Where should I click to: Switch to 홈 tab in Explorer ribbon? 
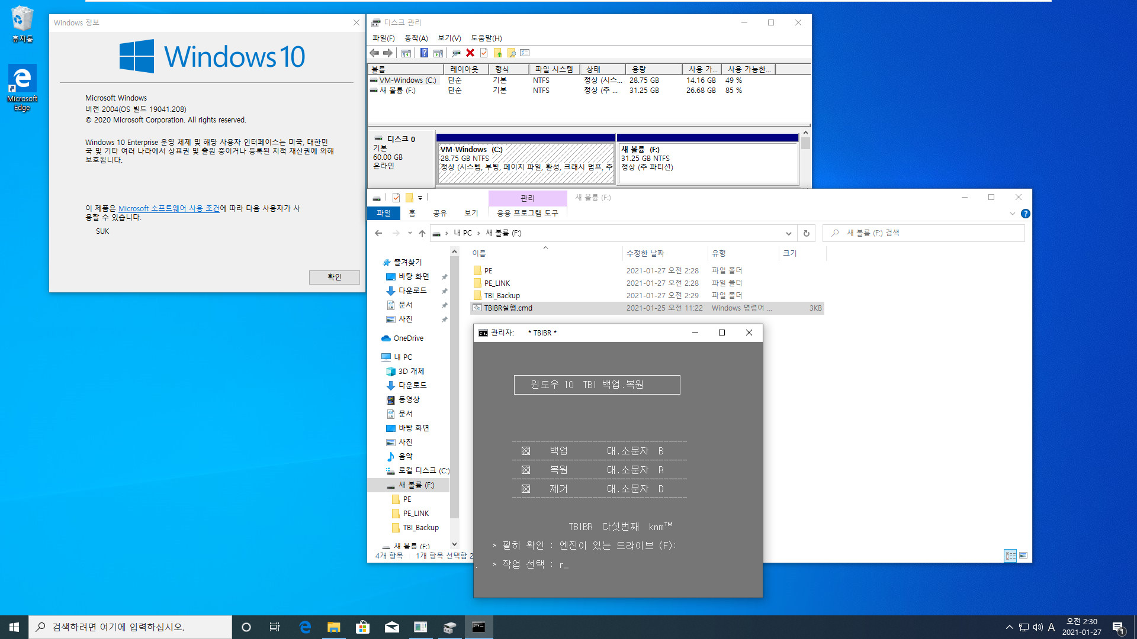pyautogui.click(x=412, y=213)
